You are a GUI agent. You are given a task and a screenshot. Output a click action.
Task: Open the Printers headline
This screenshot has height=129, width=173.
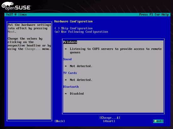tap(70, 42)
